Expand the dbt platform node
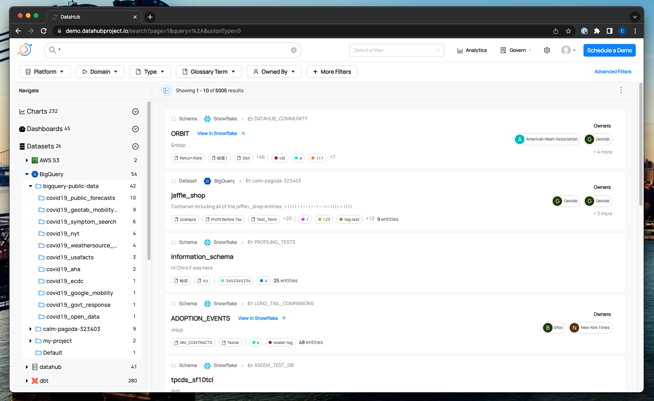The image size is (654, 401). (x=27, y=381)
